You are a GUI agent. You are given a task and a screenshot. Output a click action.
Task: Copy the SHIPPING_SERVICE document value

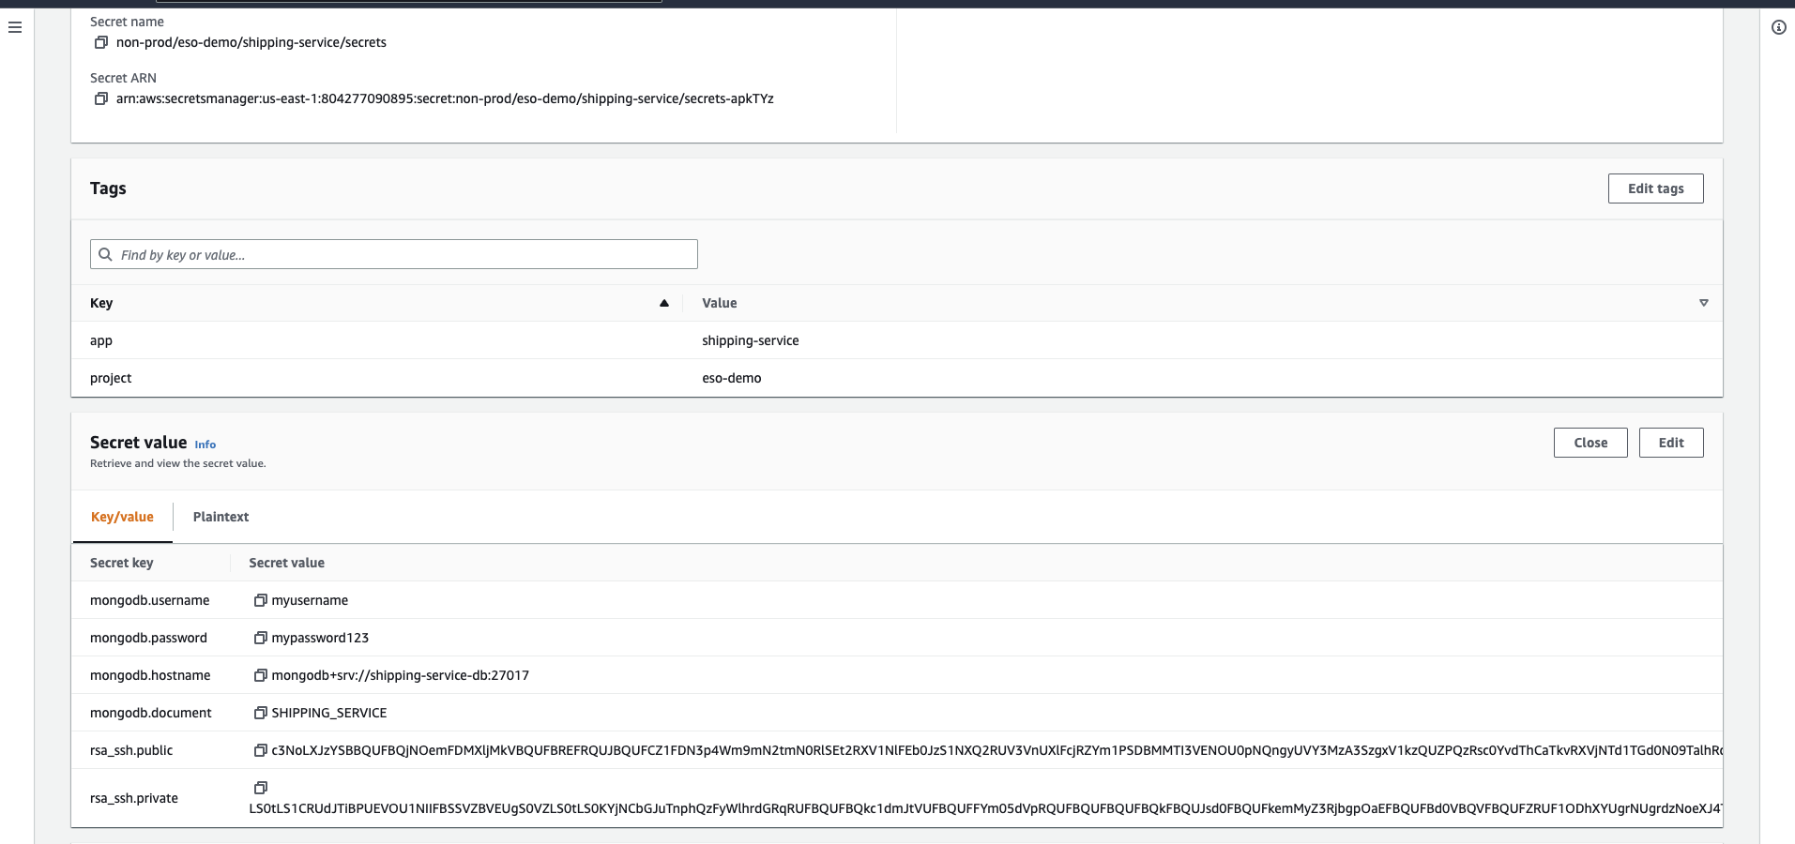point(259,712)
